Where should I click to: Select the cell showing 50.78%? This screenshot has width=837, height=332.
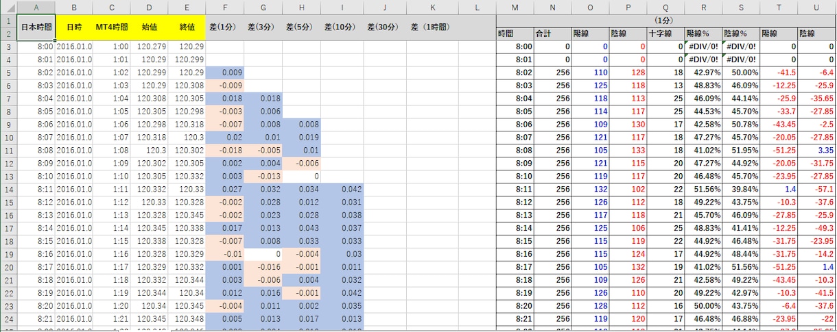point(740,125)
